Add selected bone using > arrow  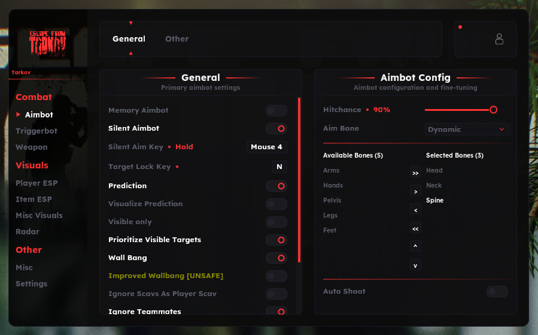coord(415,191)
